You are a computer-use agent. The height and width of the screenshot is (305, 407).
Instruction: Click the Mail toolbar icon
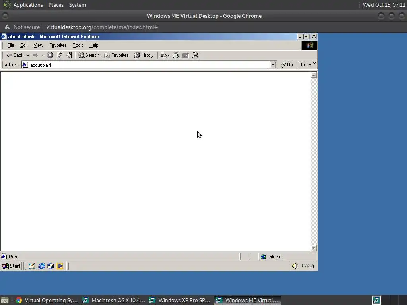pyautogui.click(x=163, y=55)
